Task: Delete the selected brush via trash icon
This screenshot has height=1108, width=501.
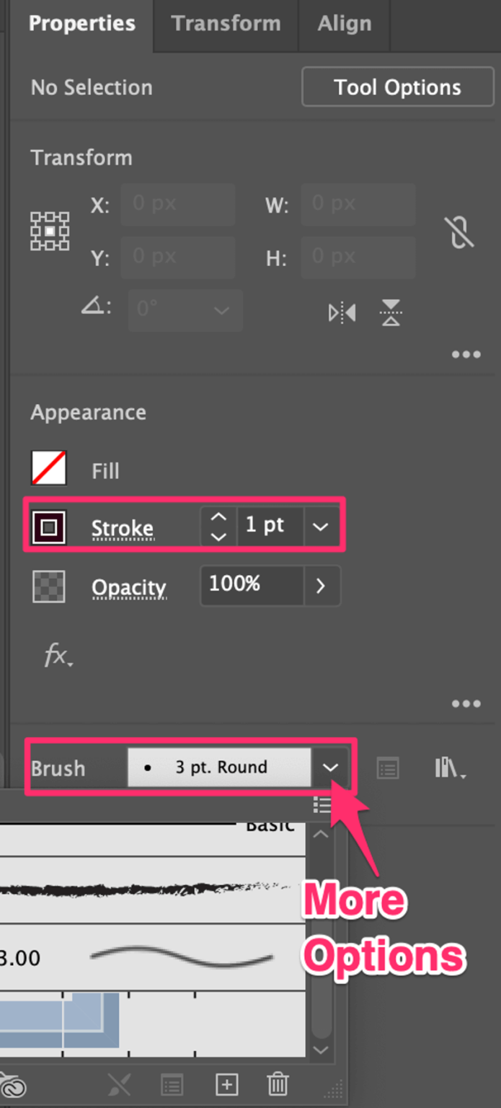Action: point(278,1084)
